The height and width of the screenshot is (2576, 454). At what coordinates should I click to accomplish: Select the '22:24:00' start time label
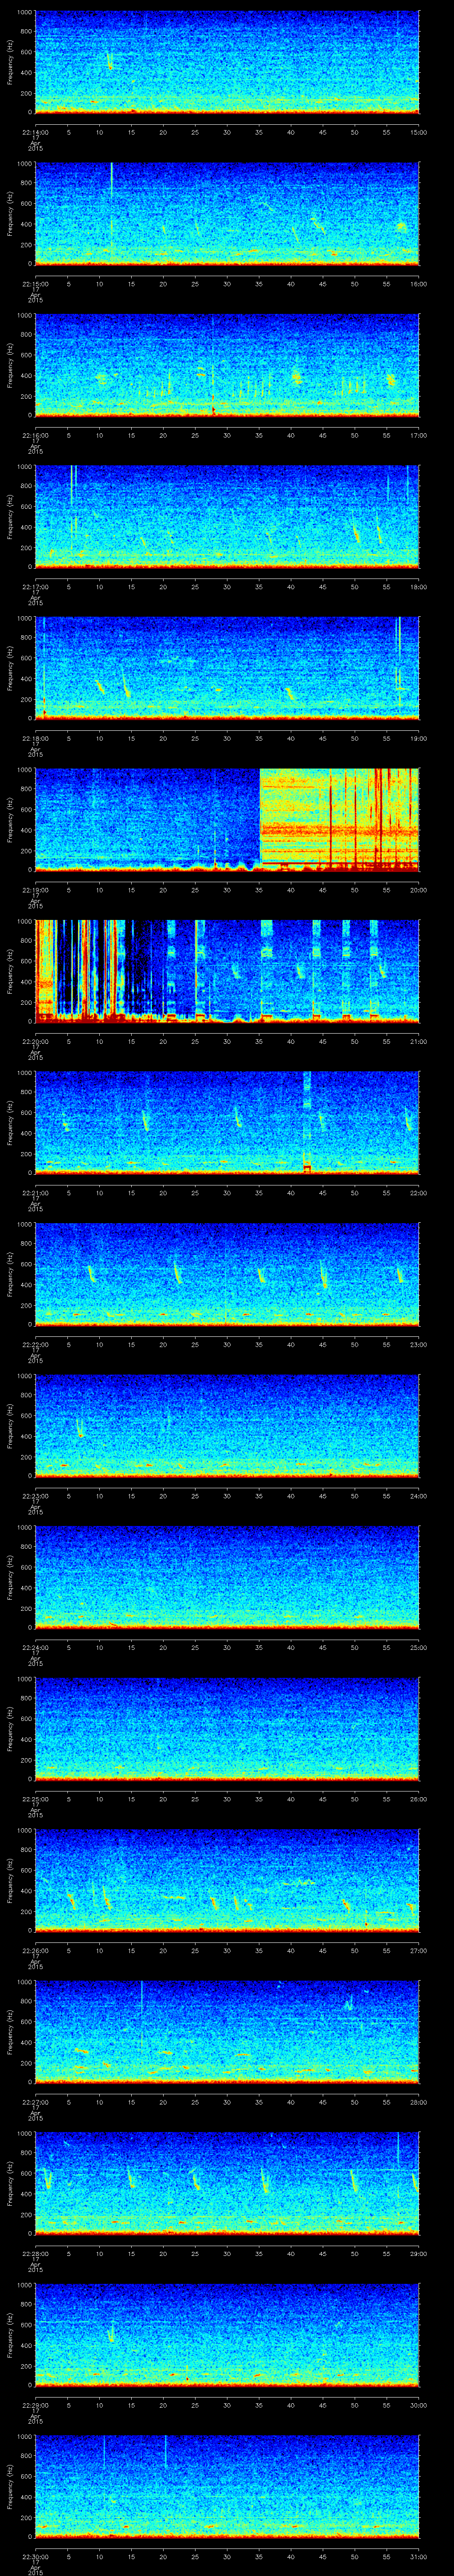(35, 1647)
